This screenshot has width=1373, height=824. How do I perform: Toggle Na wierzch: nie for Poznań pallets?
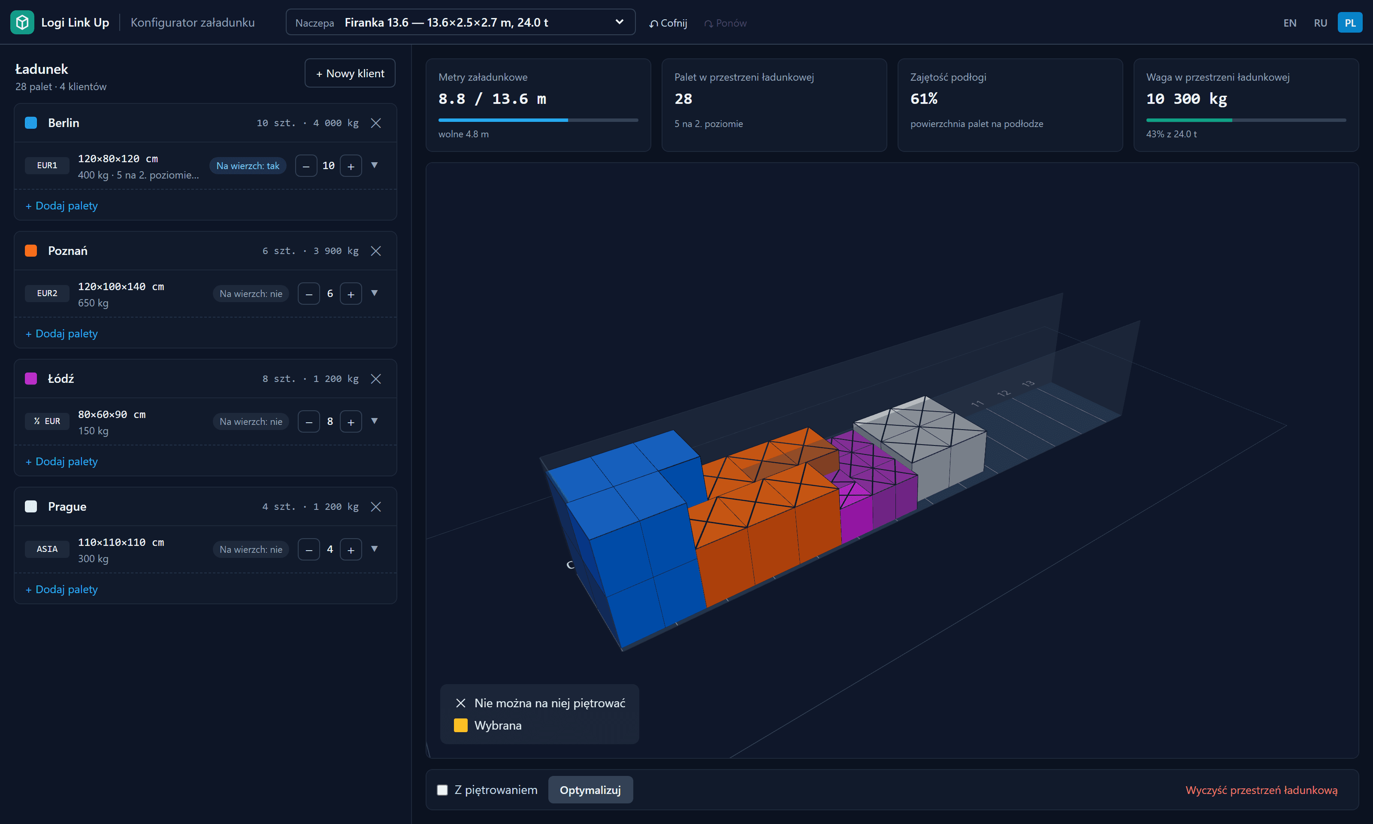tap(251, 294)
